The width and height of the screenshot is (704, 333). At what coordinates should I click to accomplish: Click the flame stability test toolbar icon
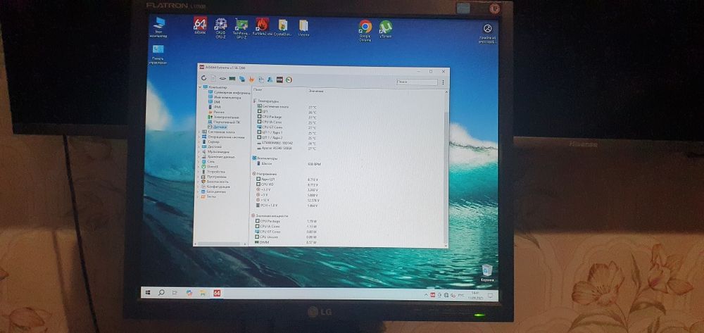point(251,80)
